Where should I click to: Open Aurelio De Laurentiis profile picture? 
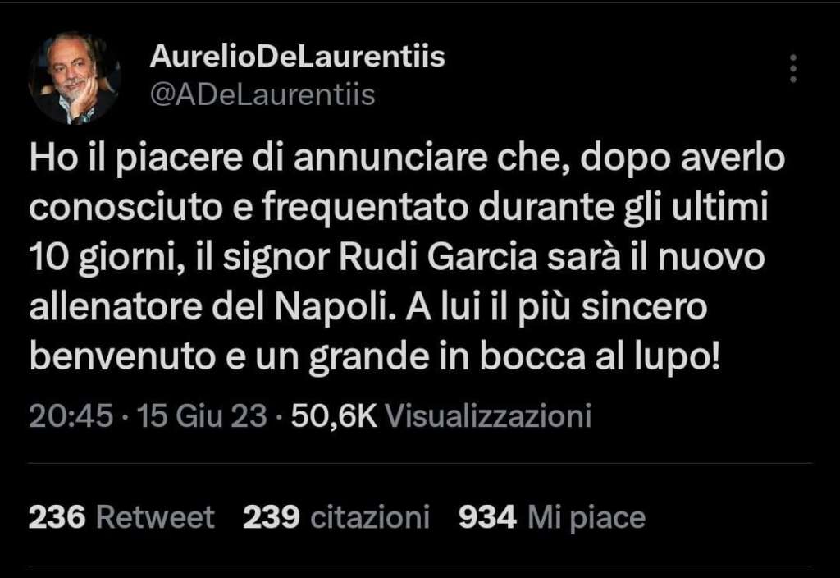[75, 78]
